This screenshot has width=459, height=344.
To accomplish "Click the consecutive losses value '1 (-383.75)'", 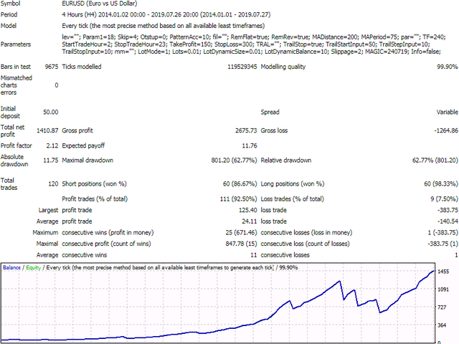I will [x=443, y=232].
